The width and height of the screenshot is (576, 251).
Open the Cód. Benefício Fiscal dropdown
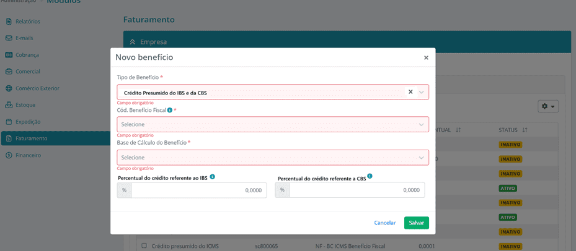[273, 124]
